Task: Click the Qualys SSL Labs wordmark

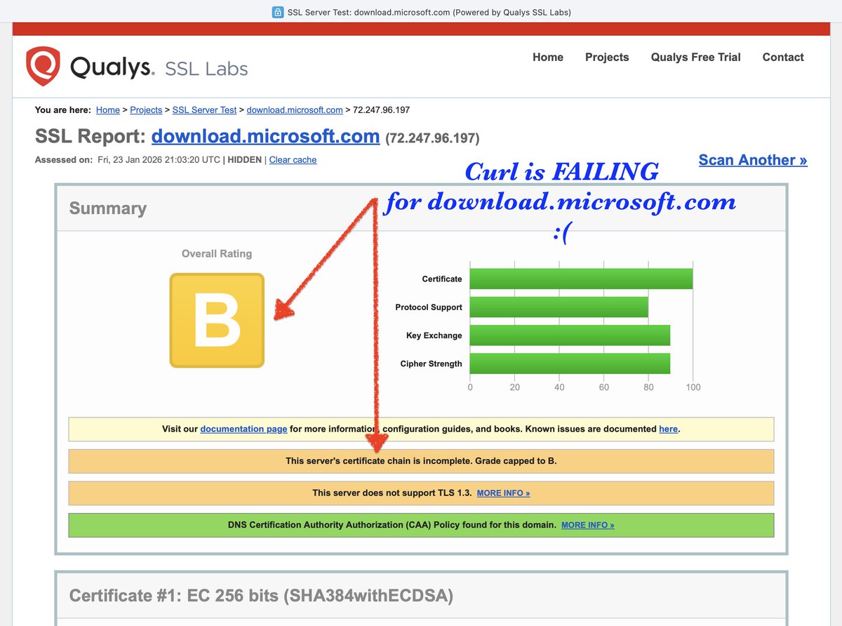Action: (159, 68)
